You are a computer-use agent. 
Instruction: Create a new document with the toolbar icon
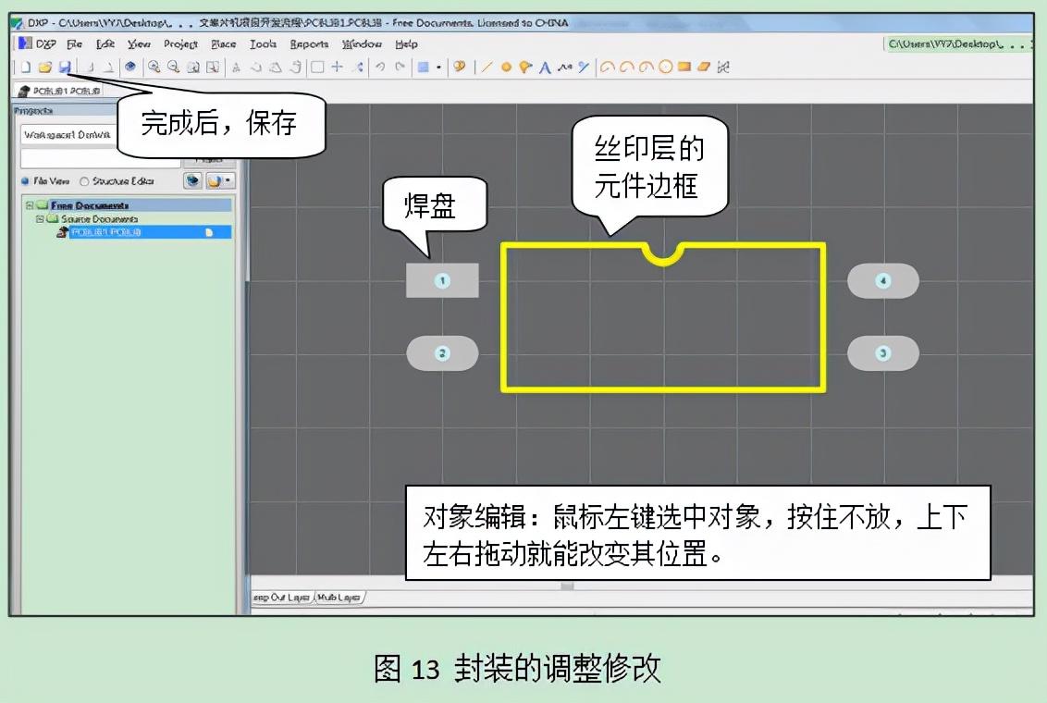pyautogui.click(x=26, y=67)
